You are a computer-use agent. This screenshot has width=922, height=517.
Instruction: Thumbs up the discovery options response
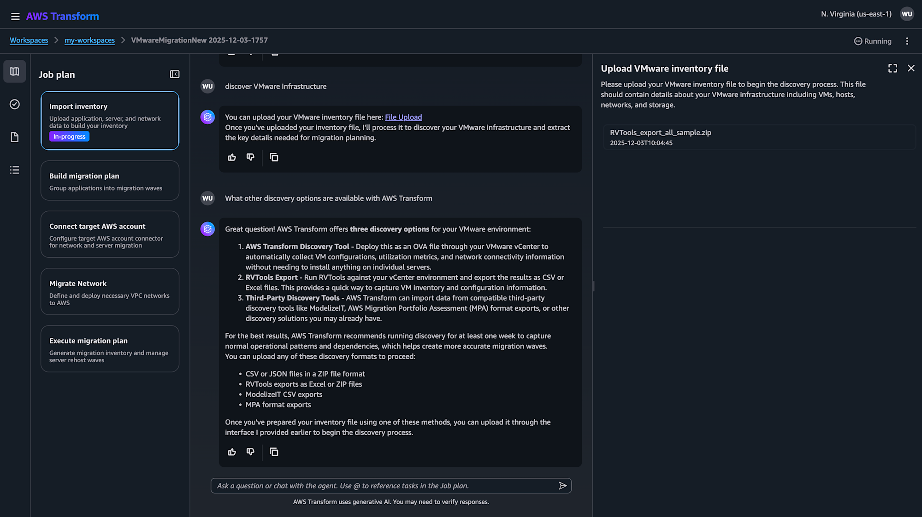[x=232, y=452]
